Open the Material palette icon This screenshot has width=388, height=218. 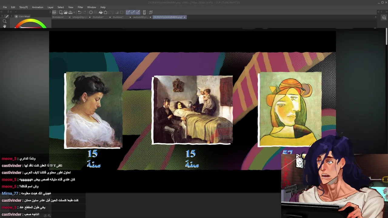[x=384, y=18]
